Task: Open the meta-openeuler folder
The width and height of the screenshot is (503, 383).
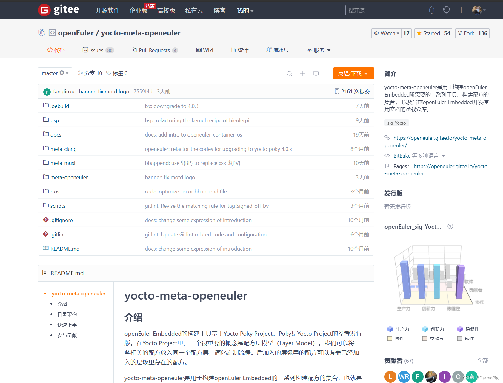Action: click(x=69, y=177)
